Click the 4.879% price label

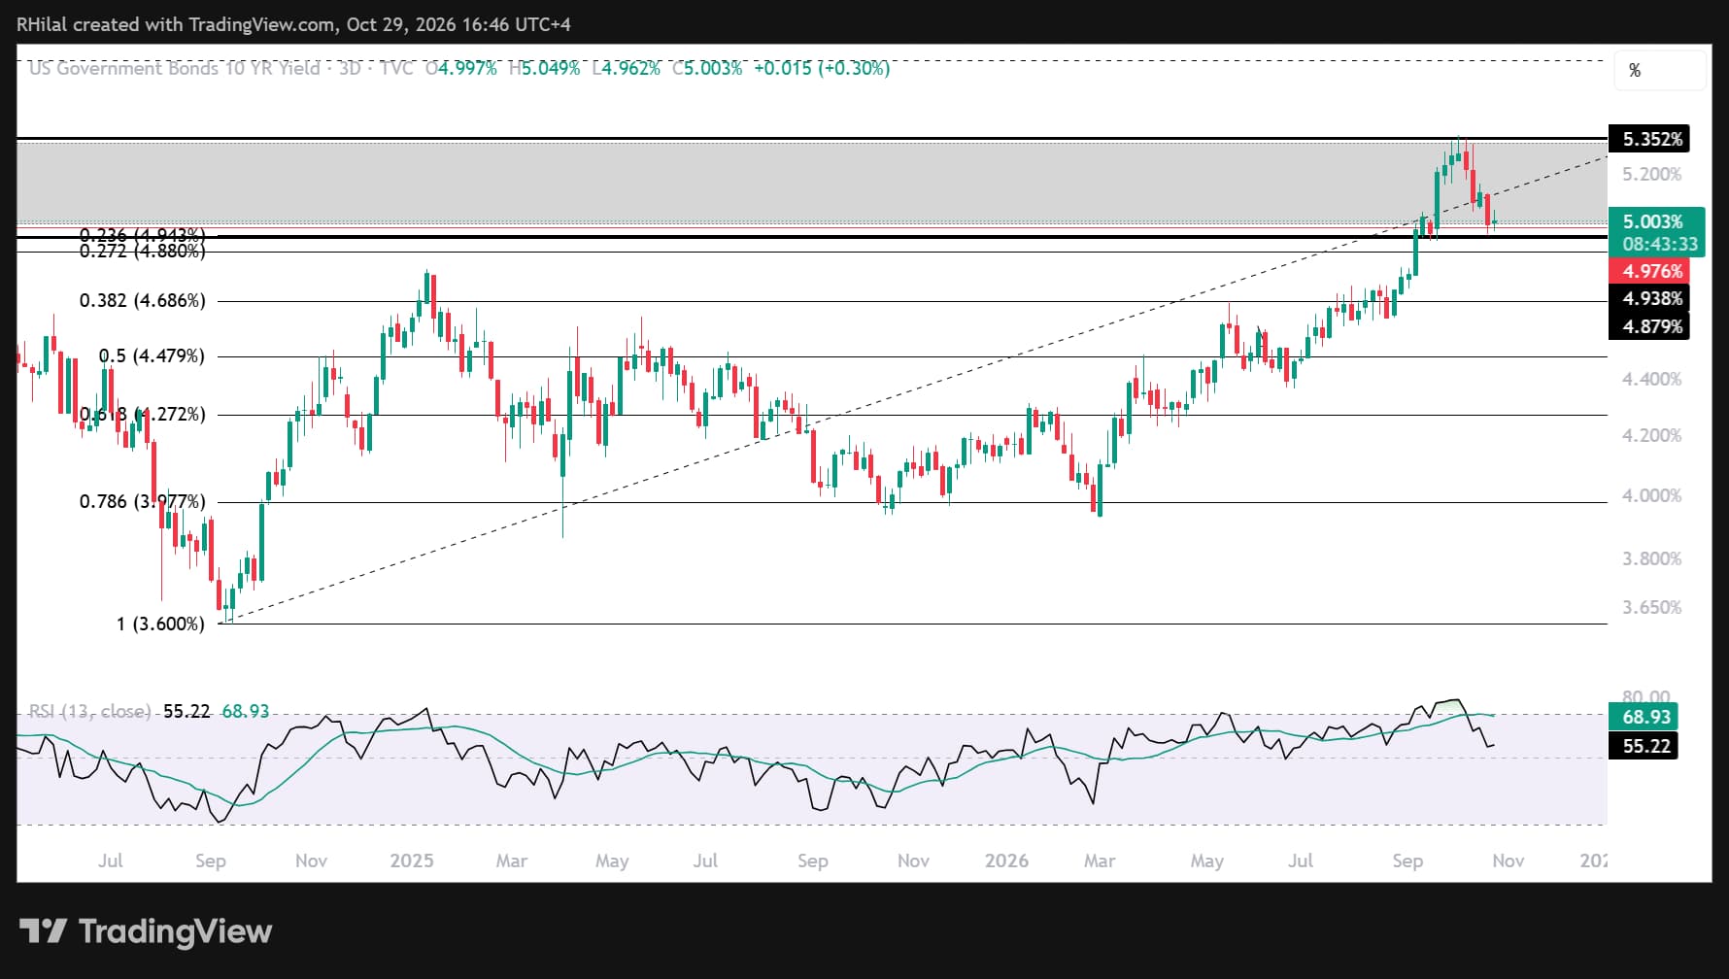(1649, 326)
